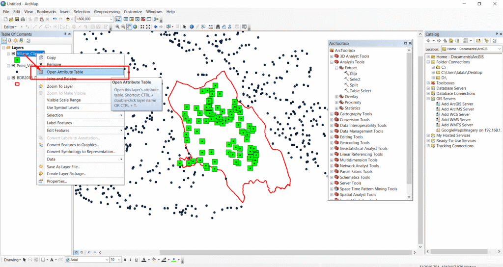
Task: Select the Zoom In magnifier tool
Action: [118, 27]
